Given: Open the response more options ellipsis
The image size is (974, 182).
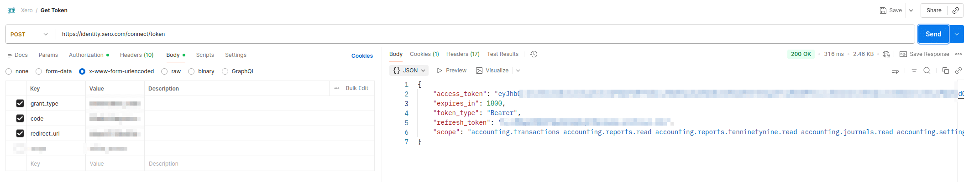Looking at the screenshot, I should click(958, 54).
